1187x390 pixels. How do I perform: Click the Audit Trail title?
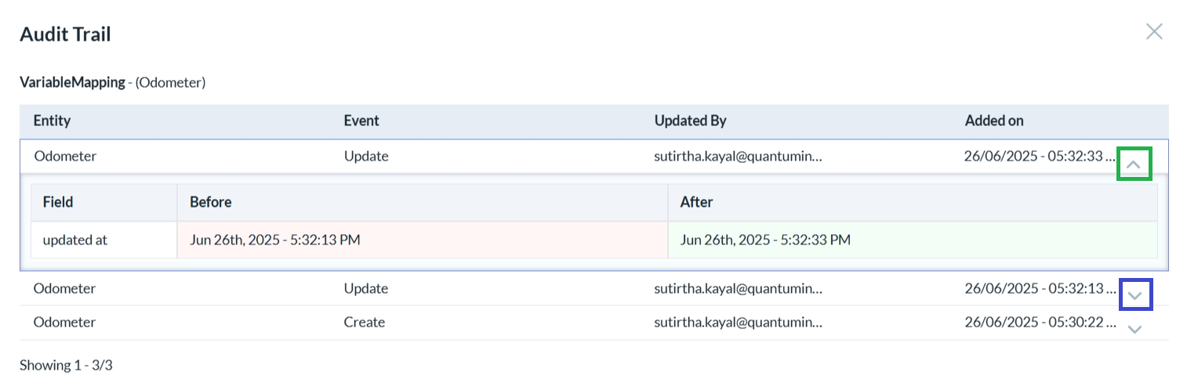[65, 34]
